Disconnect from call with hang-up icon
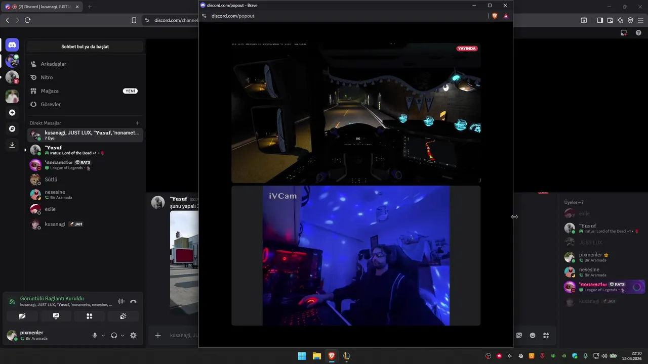This screenshot has height=364, width=648. coord(133,301)
